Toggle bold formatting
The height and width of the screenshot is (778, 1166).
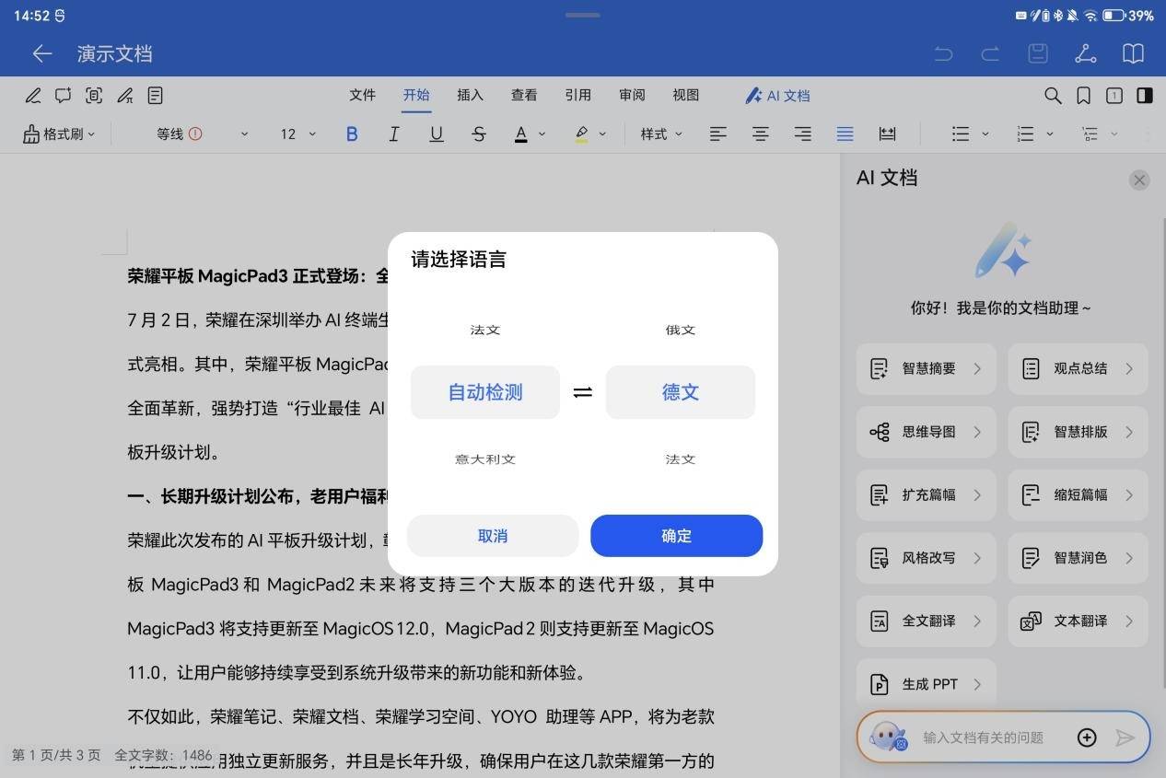pos(351,134)
